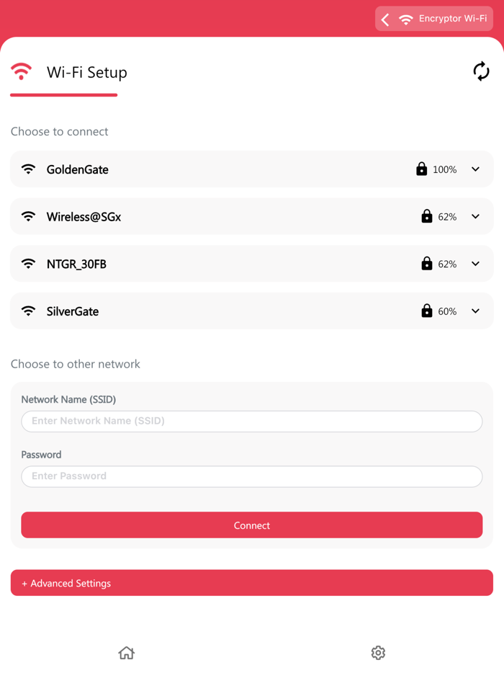Click the signal strength icon beside NTGR_30FB
This screenshot has width=504, height=673.
point(28,264)
